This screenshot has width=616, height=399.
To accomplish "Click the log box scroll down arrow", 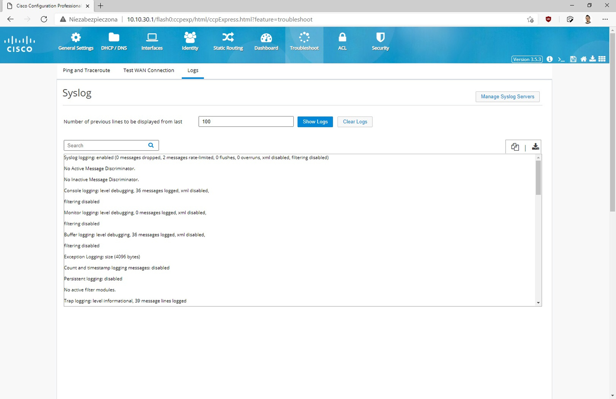I will point(538,303).
